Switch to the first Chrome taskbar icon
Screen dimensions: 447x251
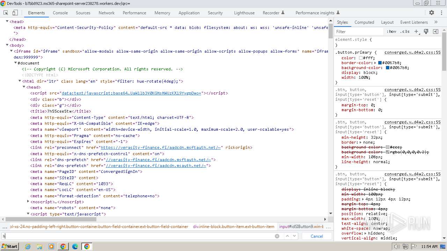pyautogui.click(x=63, y=246)
